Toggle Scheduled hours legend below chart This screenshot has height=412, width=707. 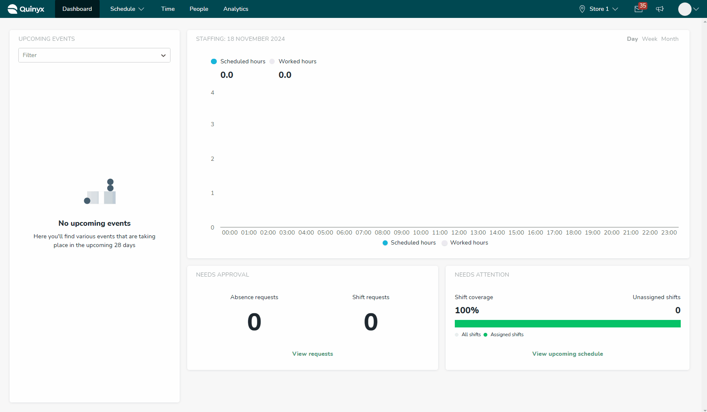tap(409, 242)
